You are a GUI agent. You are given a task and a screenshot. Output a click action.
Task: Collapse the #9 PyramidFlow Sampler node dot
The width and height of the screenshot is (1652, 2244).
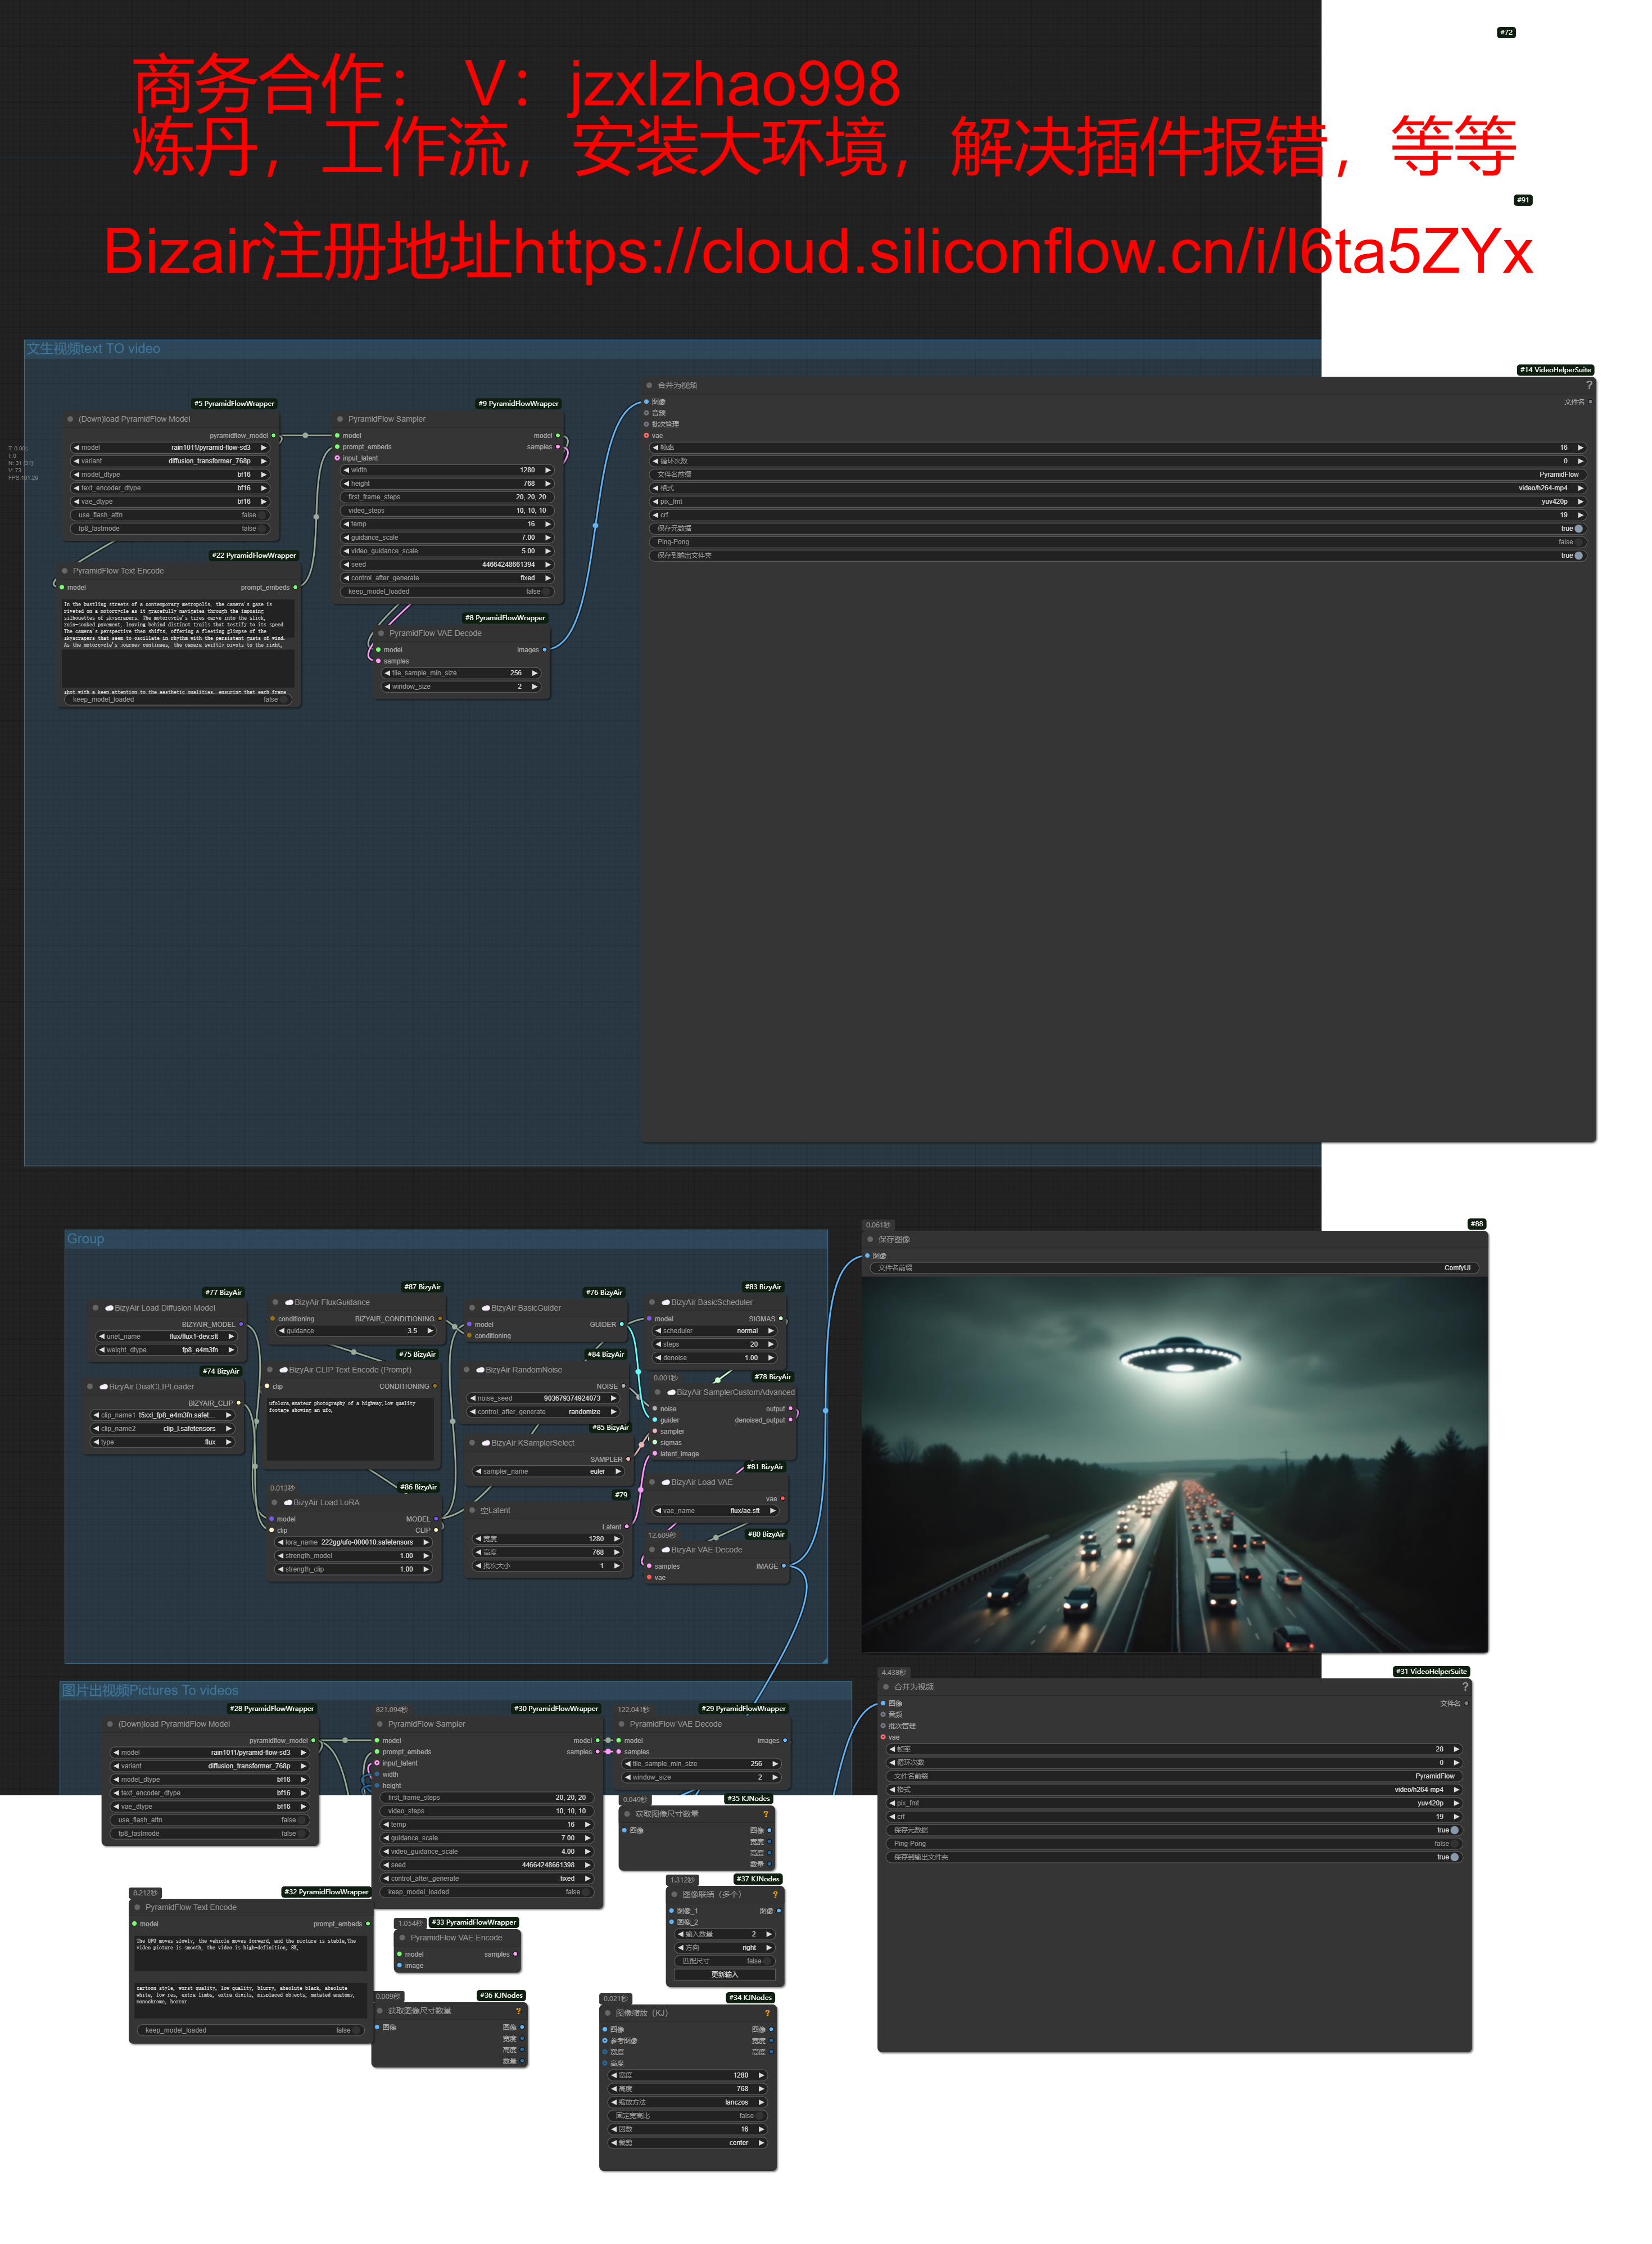340,419
